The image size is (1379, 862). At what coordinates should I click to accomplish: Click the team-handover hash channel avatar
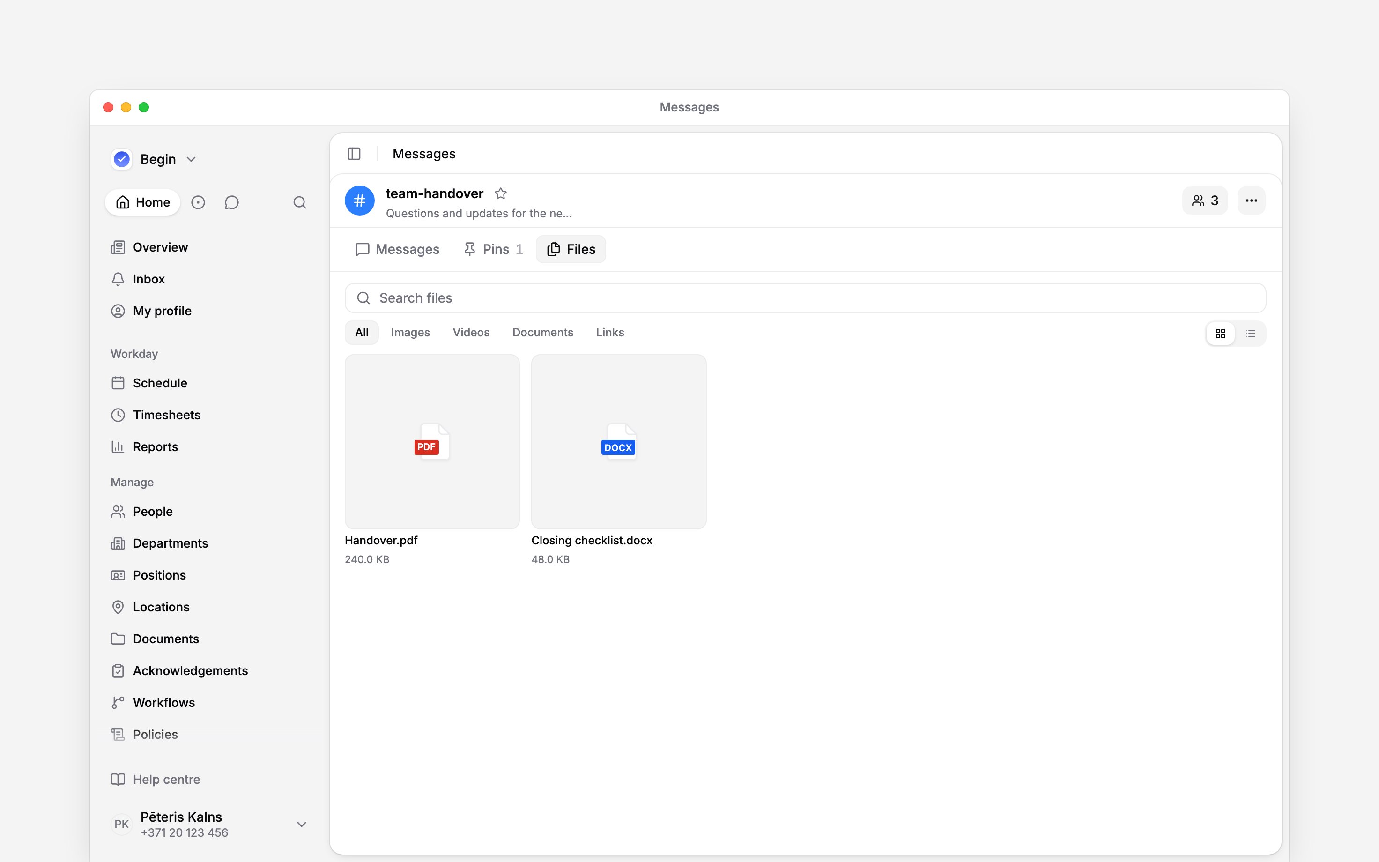tap(360, 201)
